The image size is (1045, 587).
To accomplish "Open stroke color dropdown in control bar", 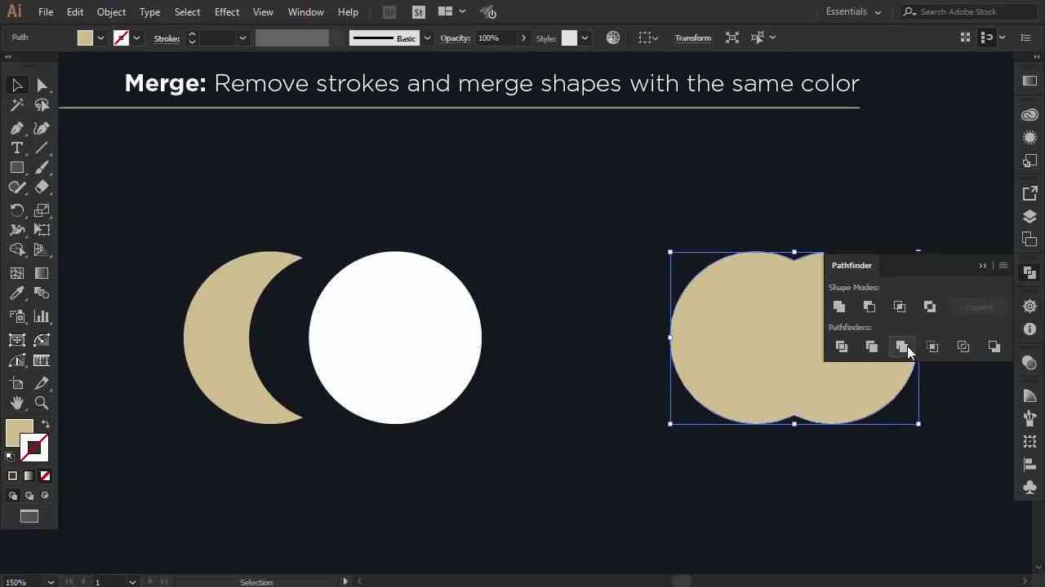I will point(136,38).
